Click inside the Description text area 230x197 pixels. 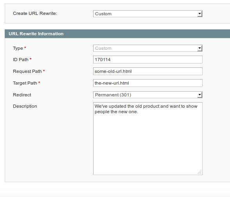click(x=148, y=139)
